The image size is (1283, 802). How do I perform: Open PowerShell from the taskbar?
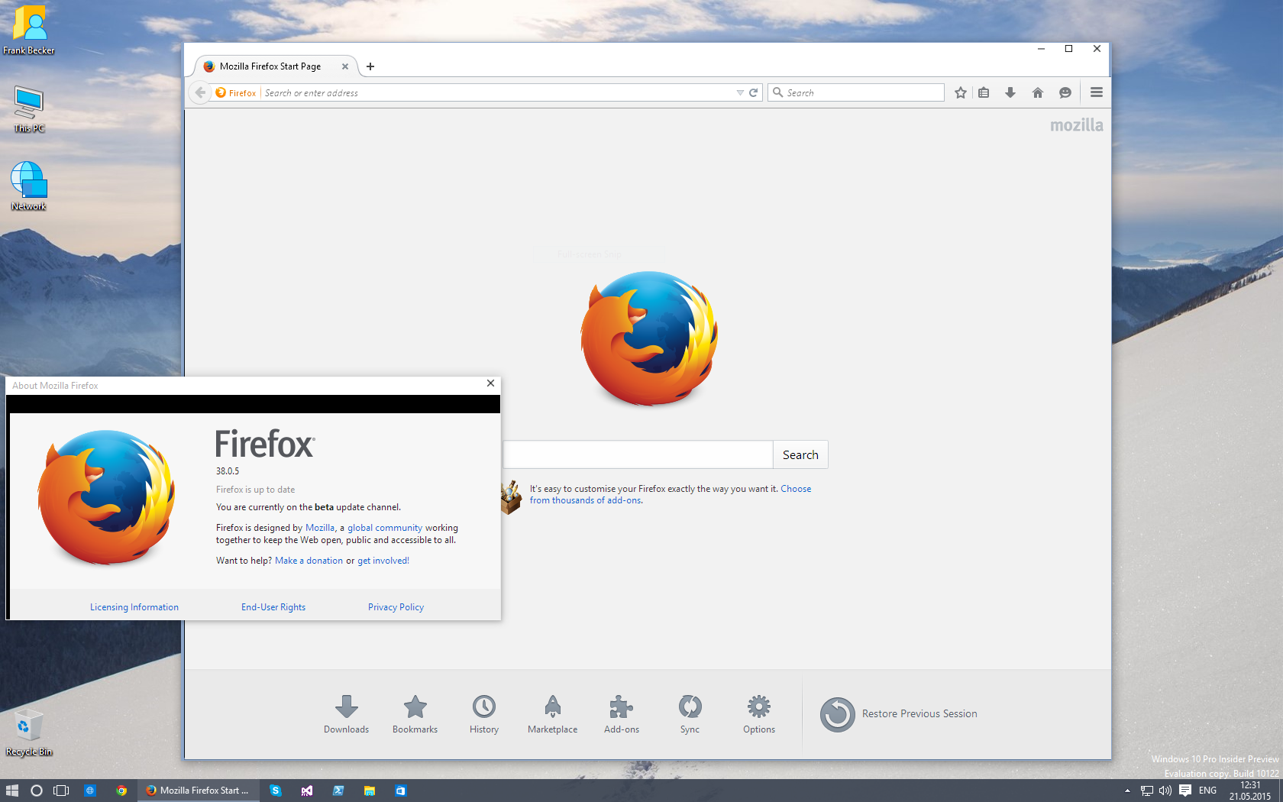pos(338,791)
